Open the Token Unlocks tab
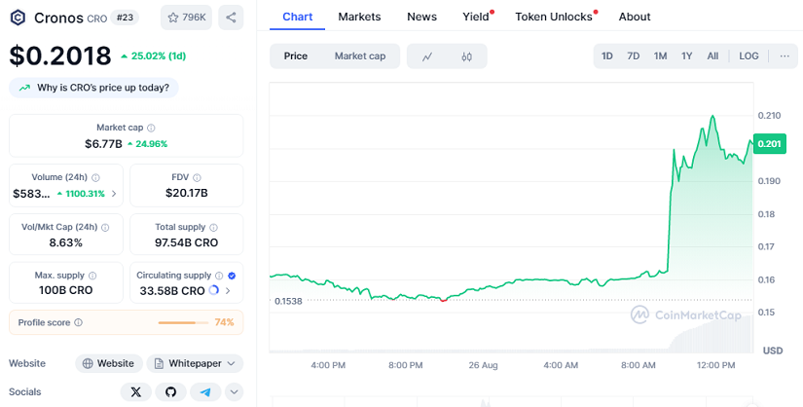803x407 pixels. [x=555, y=17]
